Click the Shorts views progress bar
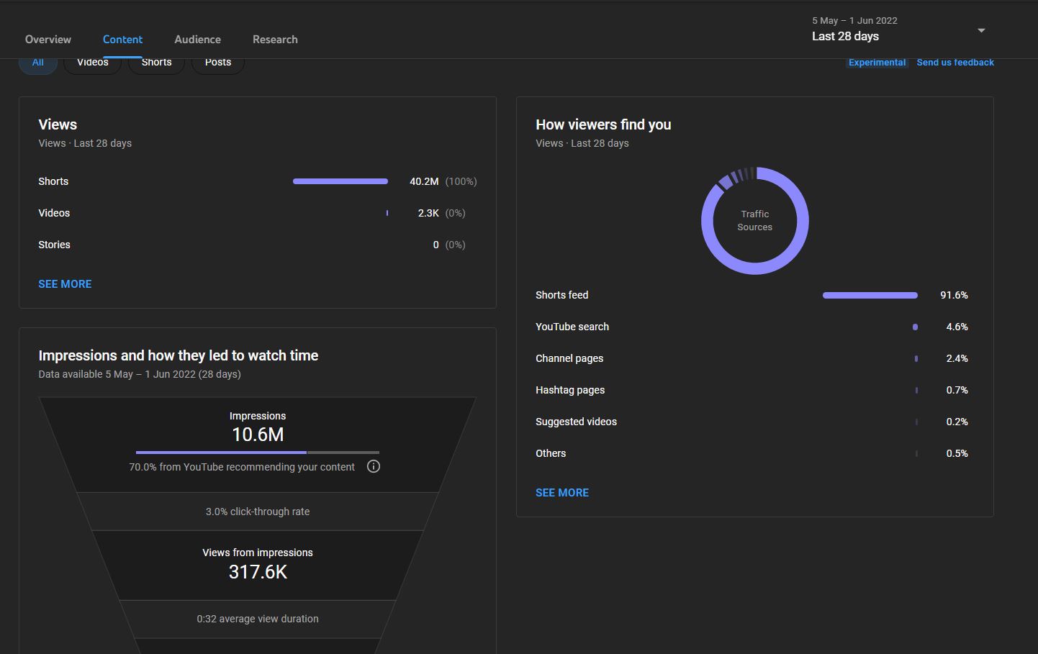The width and height of the screenshot is (1038, 654). point(340,181)
